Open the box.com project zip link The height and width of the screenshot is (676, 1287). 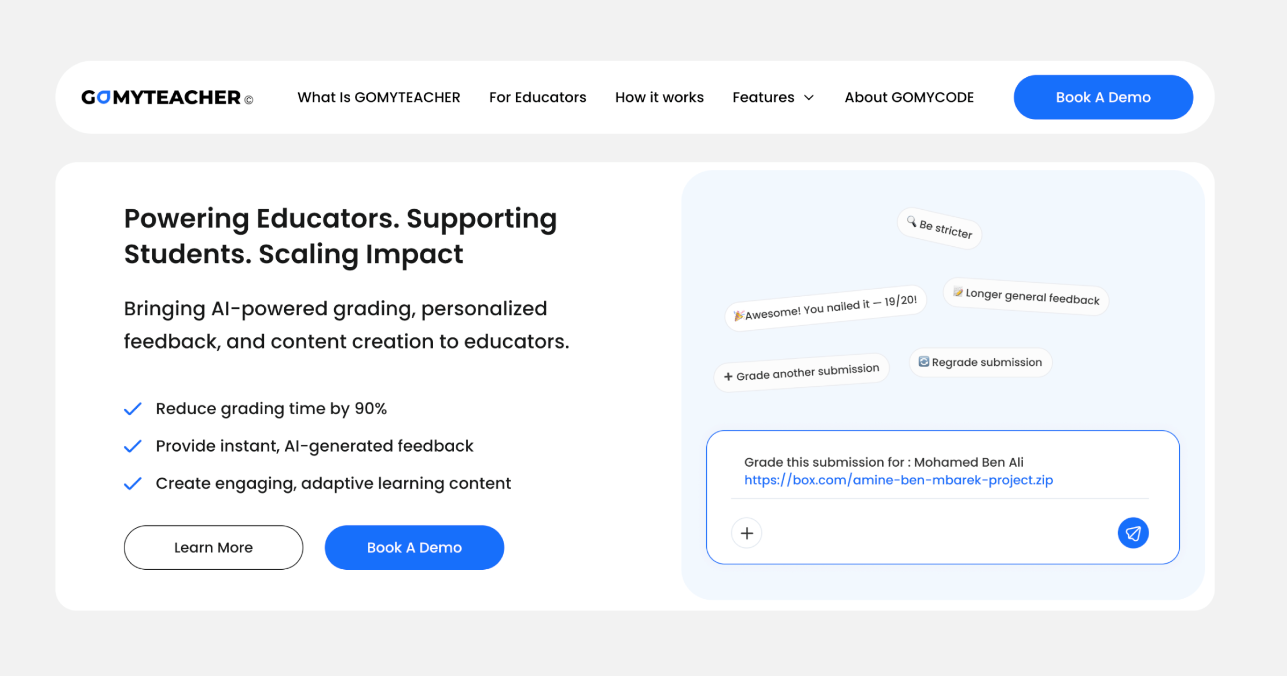[898, 480]
